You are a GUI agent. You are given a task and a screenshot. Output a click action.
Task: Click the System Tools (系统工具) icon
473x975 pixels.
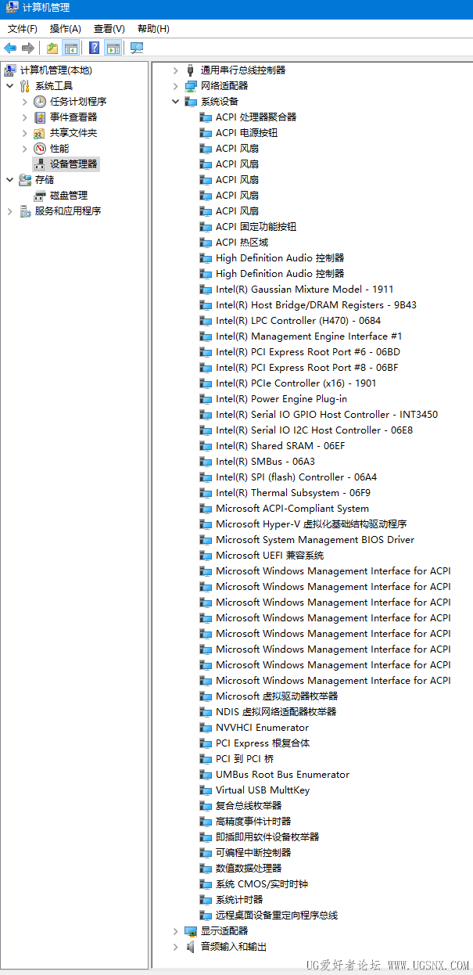point(24,86)
